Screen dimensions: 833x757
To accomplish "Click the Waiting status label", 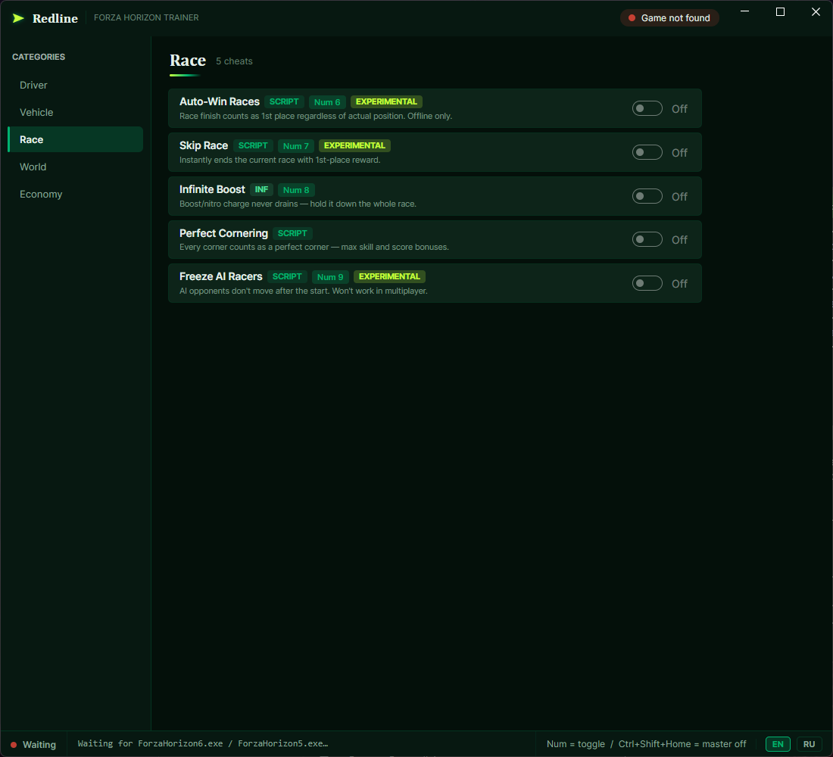I will tap(39, 745).
